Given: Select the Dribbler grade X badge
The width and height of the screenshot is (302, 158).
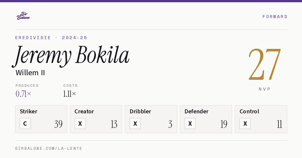Looking at the screenshot, I should point(135,124).
